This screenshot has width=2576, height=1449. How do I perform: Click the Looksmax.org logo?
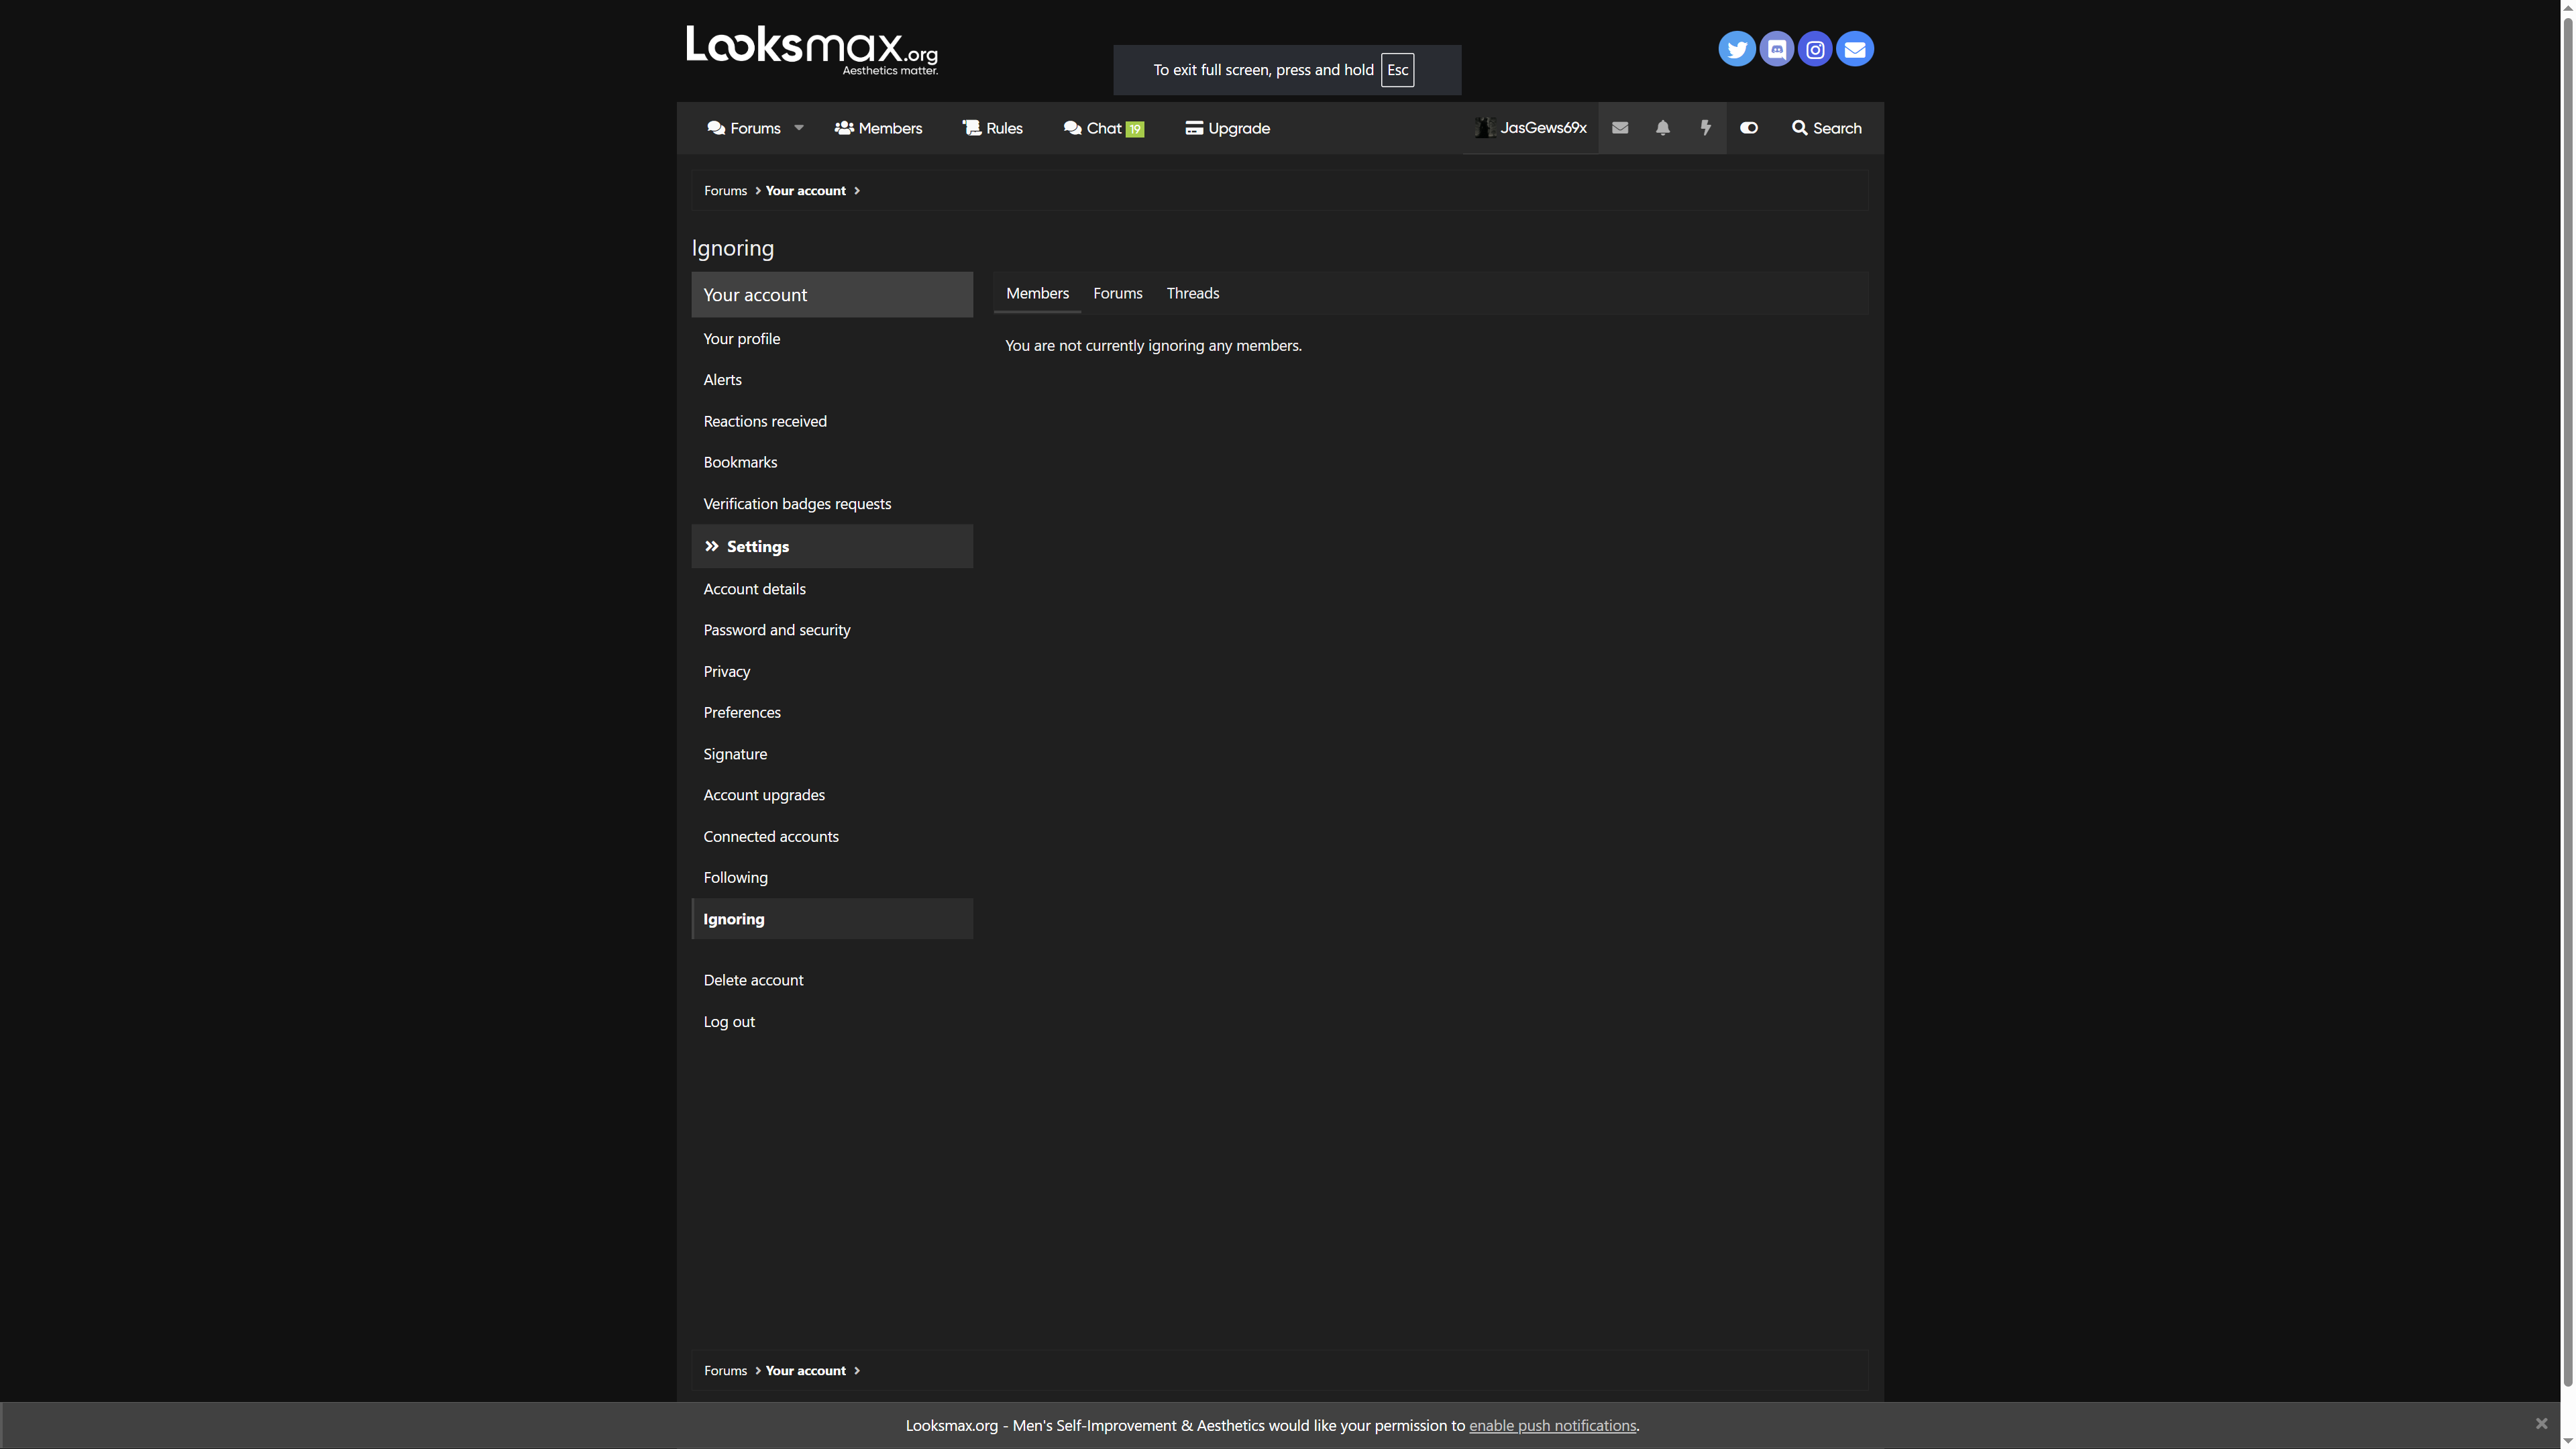point(811,49)
